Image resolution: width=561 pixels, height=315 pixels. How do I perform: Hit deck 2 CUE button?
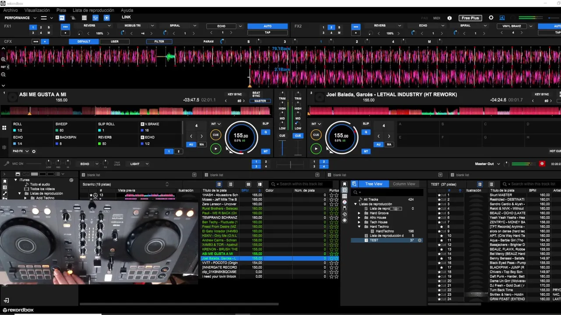(x=316, y=135)
